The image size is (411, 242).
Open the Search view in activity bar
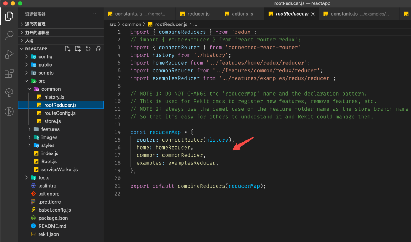9,35
